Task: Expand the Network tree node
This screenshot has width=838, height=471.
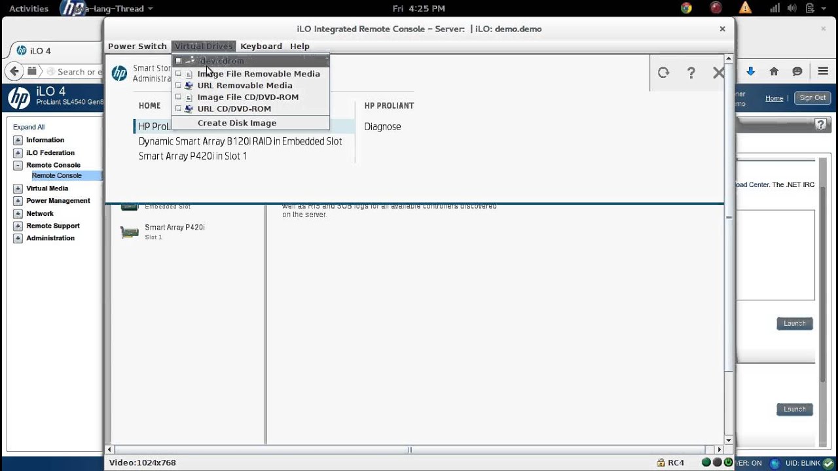Action: [x=18, y=213]
